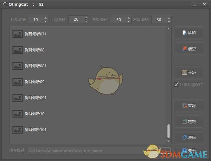Click the file name 侧耳倾听08
The width and height of the screenshot is (211, 161).
tap(34, 50)
